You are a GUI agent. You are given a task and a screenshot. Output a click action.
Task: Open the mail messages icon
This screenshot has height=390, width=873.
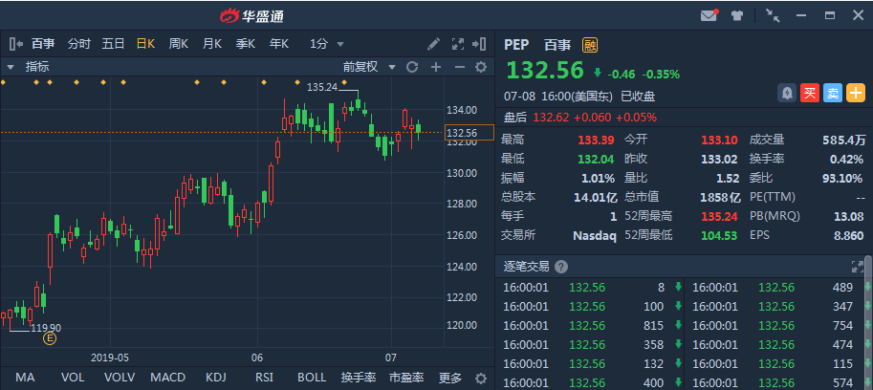pos(709,15)
